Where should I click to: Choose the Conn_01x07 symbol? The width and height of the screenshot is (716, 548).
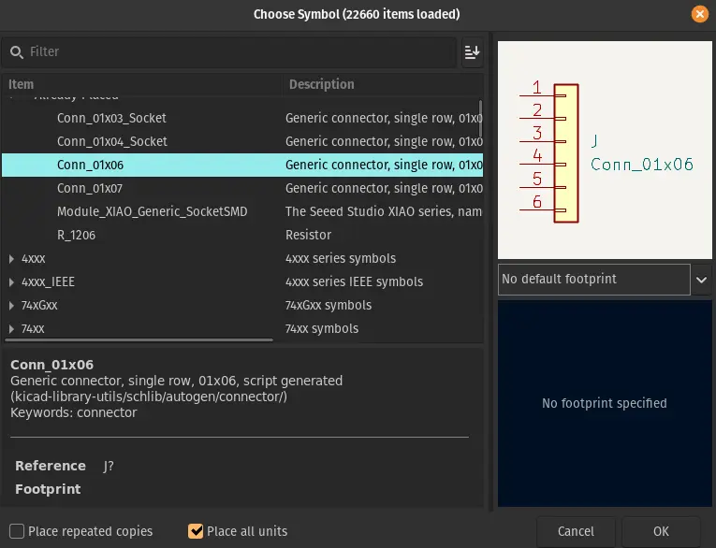(x=90, y=189)
